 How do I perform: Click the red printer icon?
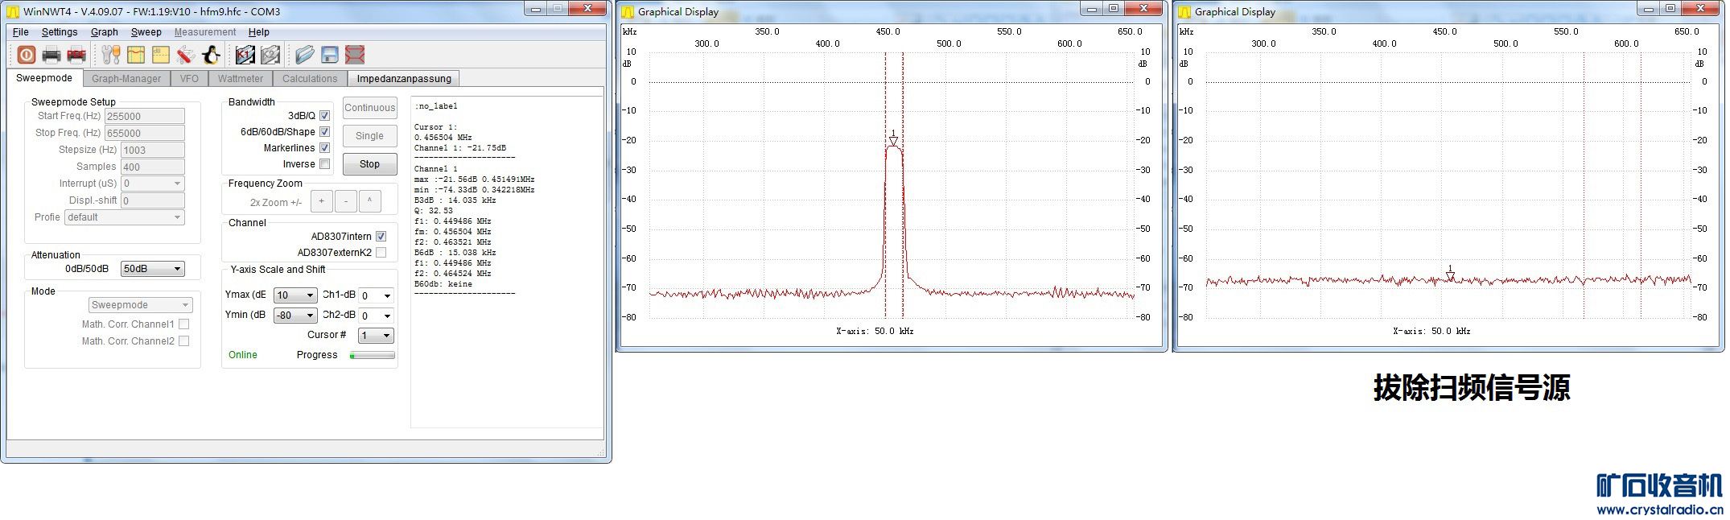tap(76, 55)
